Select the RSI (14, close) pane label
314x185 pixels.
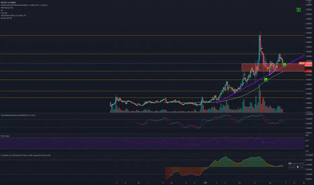(x=5, y=136)
